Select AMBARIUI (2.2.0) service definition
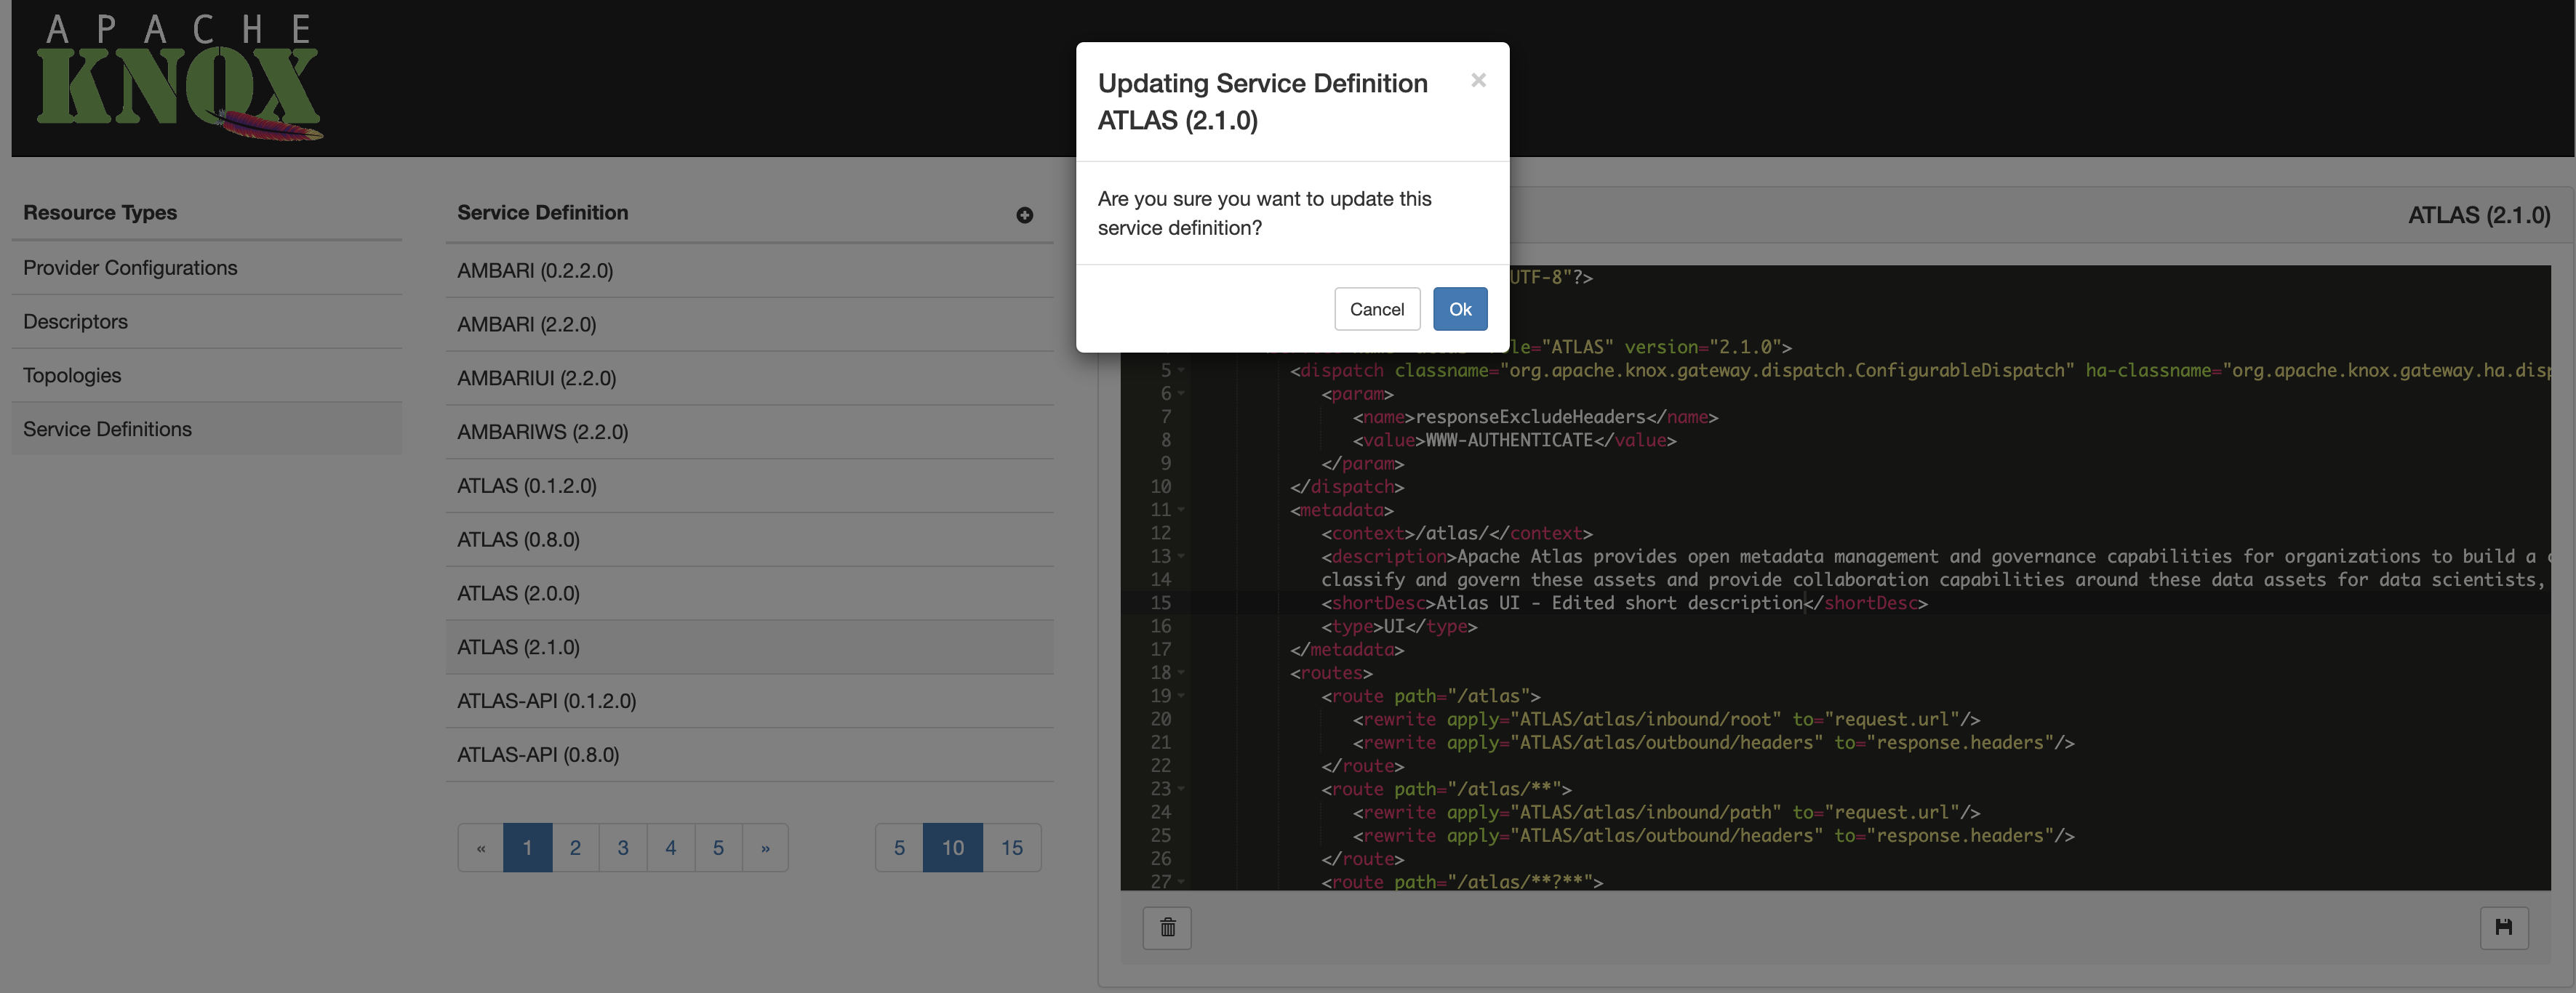 (x=536, y=378)
